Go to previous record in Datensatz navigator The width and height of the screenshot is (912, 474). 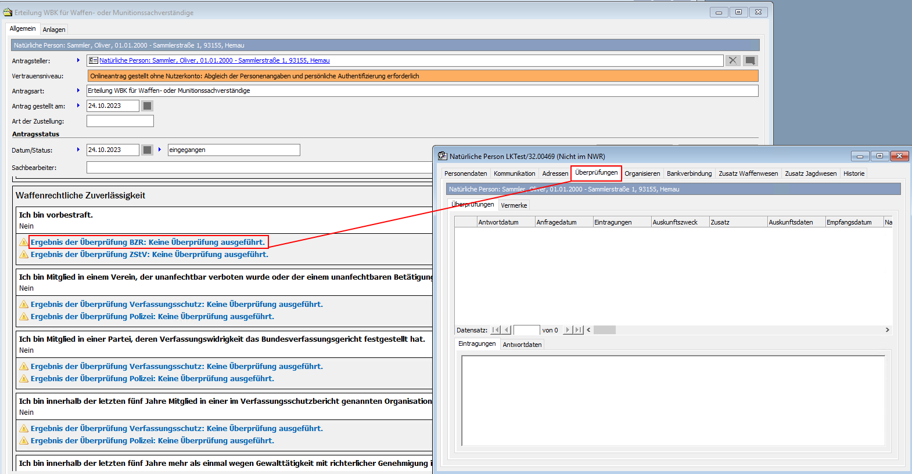point(507,330)
